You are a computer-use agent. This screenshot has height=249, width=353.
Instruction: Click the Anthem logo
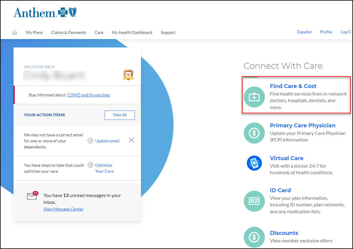point(45,13)
